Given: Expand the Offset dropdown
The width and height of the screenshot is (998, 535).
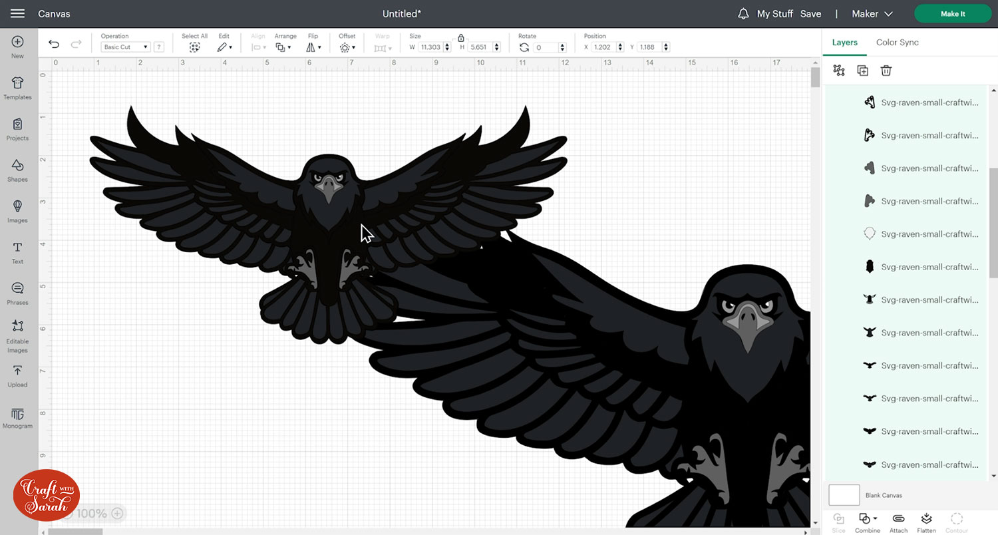Looking at the screenshot, I should [347, 47].
